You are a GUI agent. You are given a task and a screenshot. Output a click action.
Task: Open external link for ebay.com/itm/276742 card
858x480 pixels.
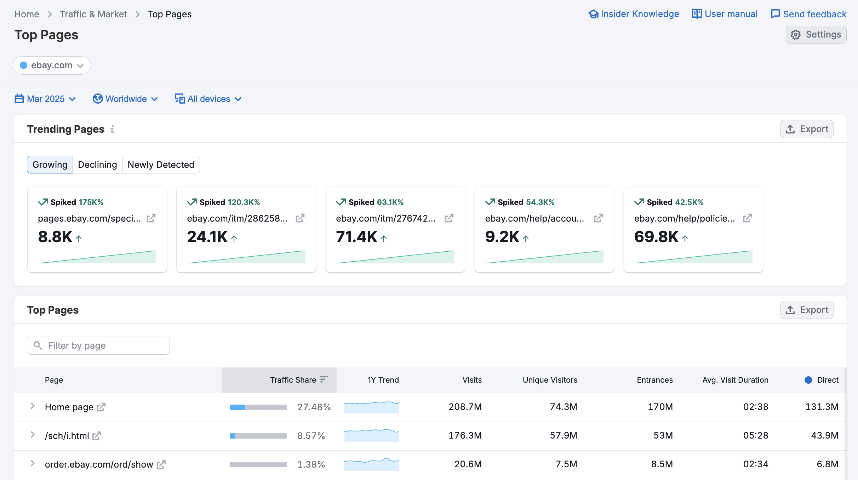pyautogui.click(x=449, y=218)
